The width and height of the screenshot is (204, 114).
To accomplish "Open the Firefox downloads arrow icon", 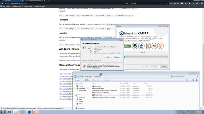I will pyautogui.click(x=186, y=3).
